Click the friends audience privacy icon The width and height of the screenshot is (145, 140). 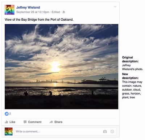[x=64, y=12]
